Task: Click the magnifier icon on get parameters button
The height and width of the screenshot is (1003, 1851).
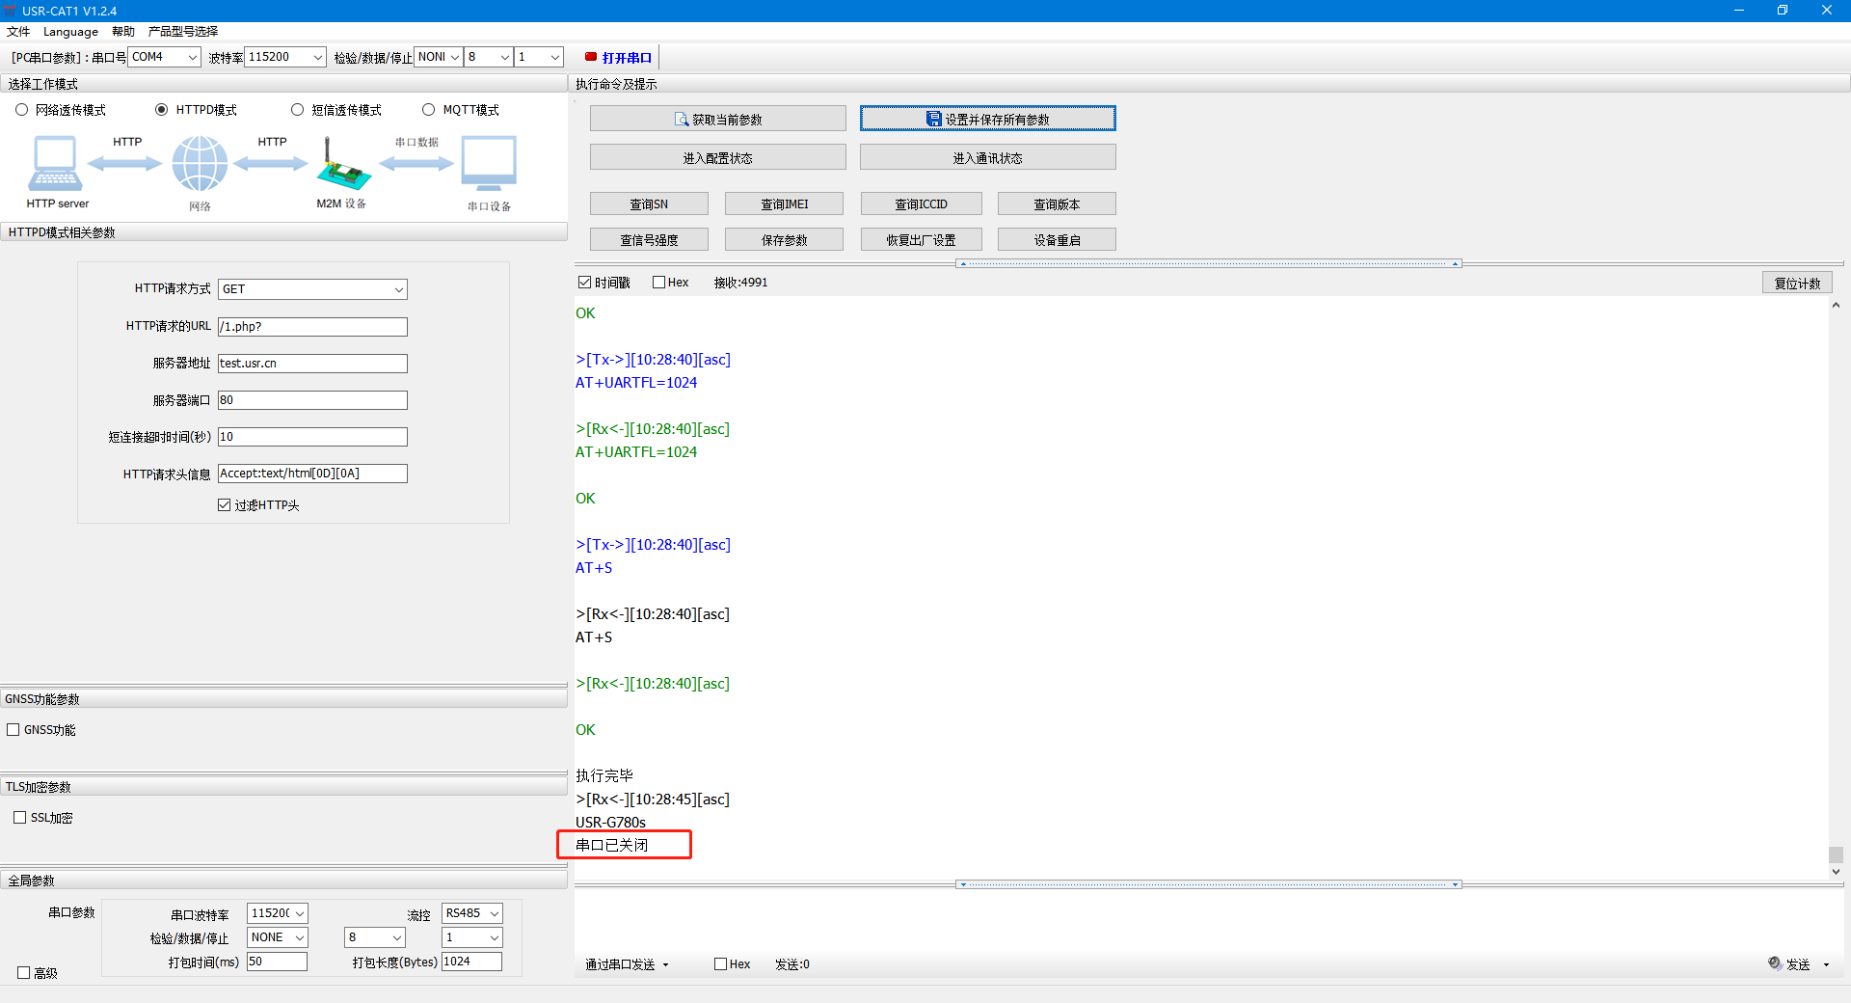Action: click(682, 120)
